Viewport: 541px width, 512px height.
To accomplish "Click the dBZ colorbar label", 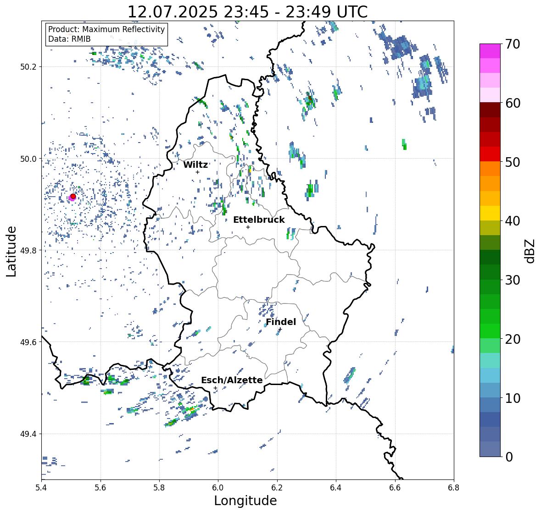I will pos(530,251).
